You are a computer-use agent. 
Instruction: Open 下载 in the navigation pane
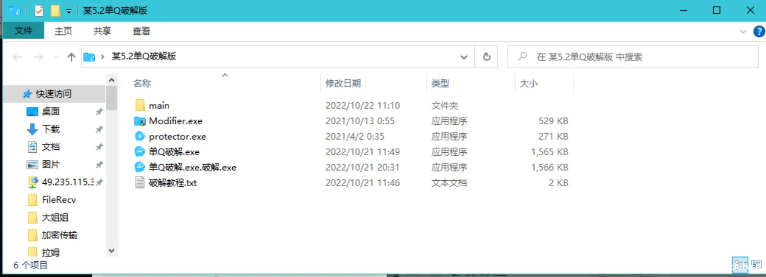tap(51, 129)
